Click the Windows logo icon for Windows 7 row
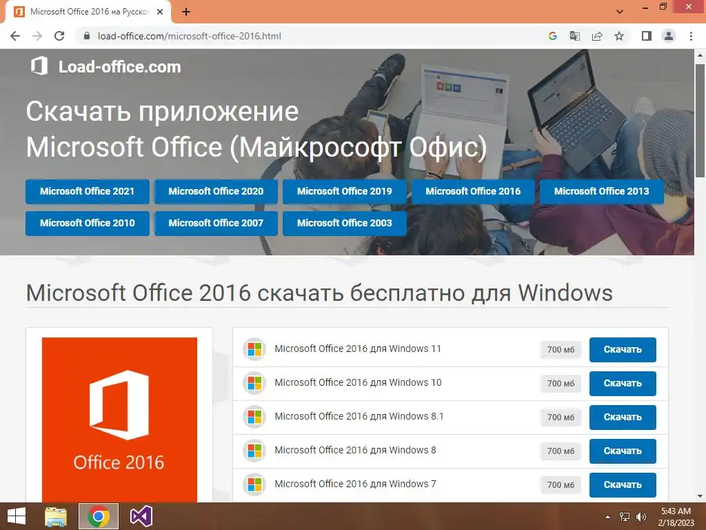This screenshot has height=530, width=706. pyautogui.click(x=254, y=484)
